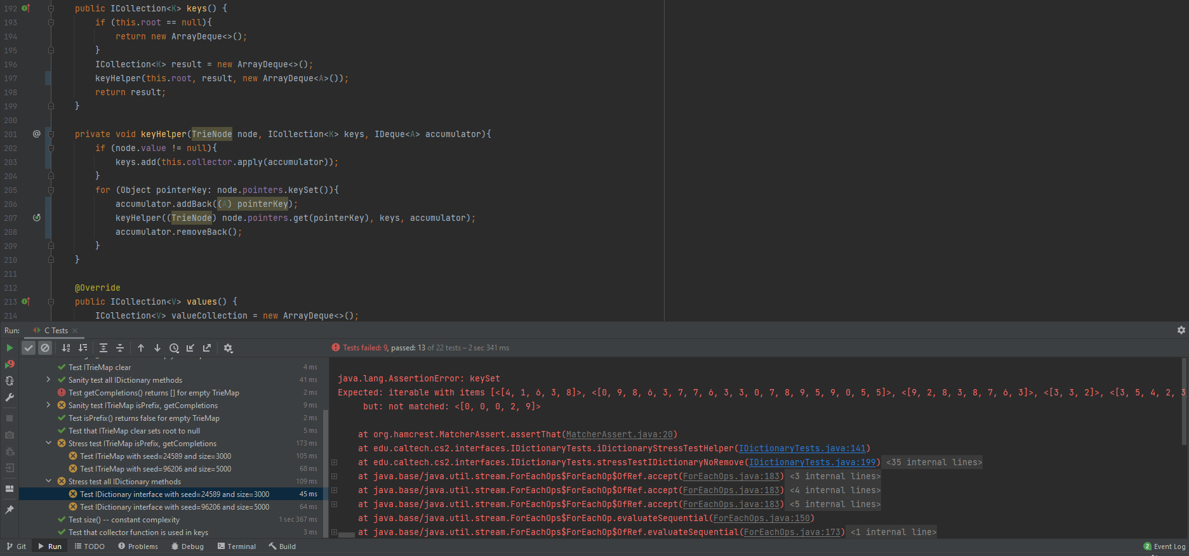Rerun tests with the green play button
The height and width of the screenshot is (556, 1189).
click(10, 348)
